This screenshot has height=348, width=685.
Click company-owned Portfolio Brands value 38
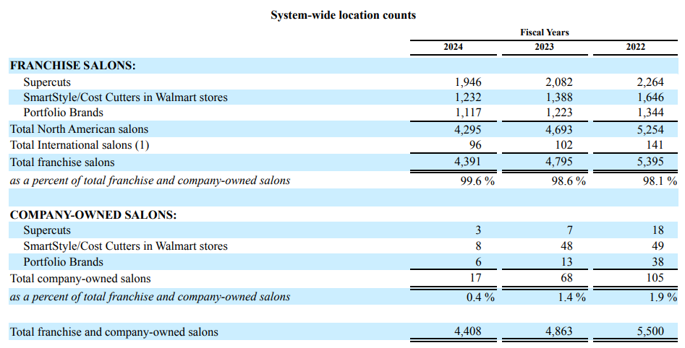658,261
